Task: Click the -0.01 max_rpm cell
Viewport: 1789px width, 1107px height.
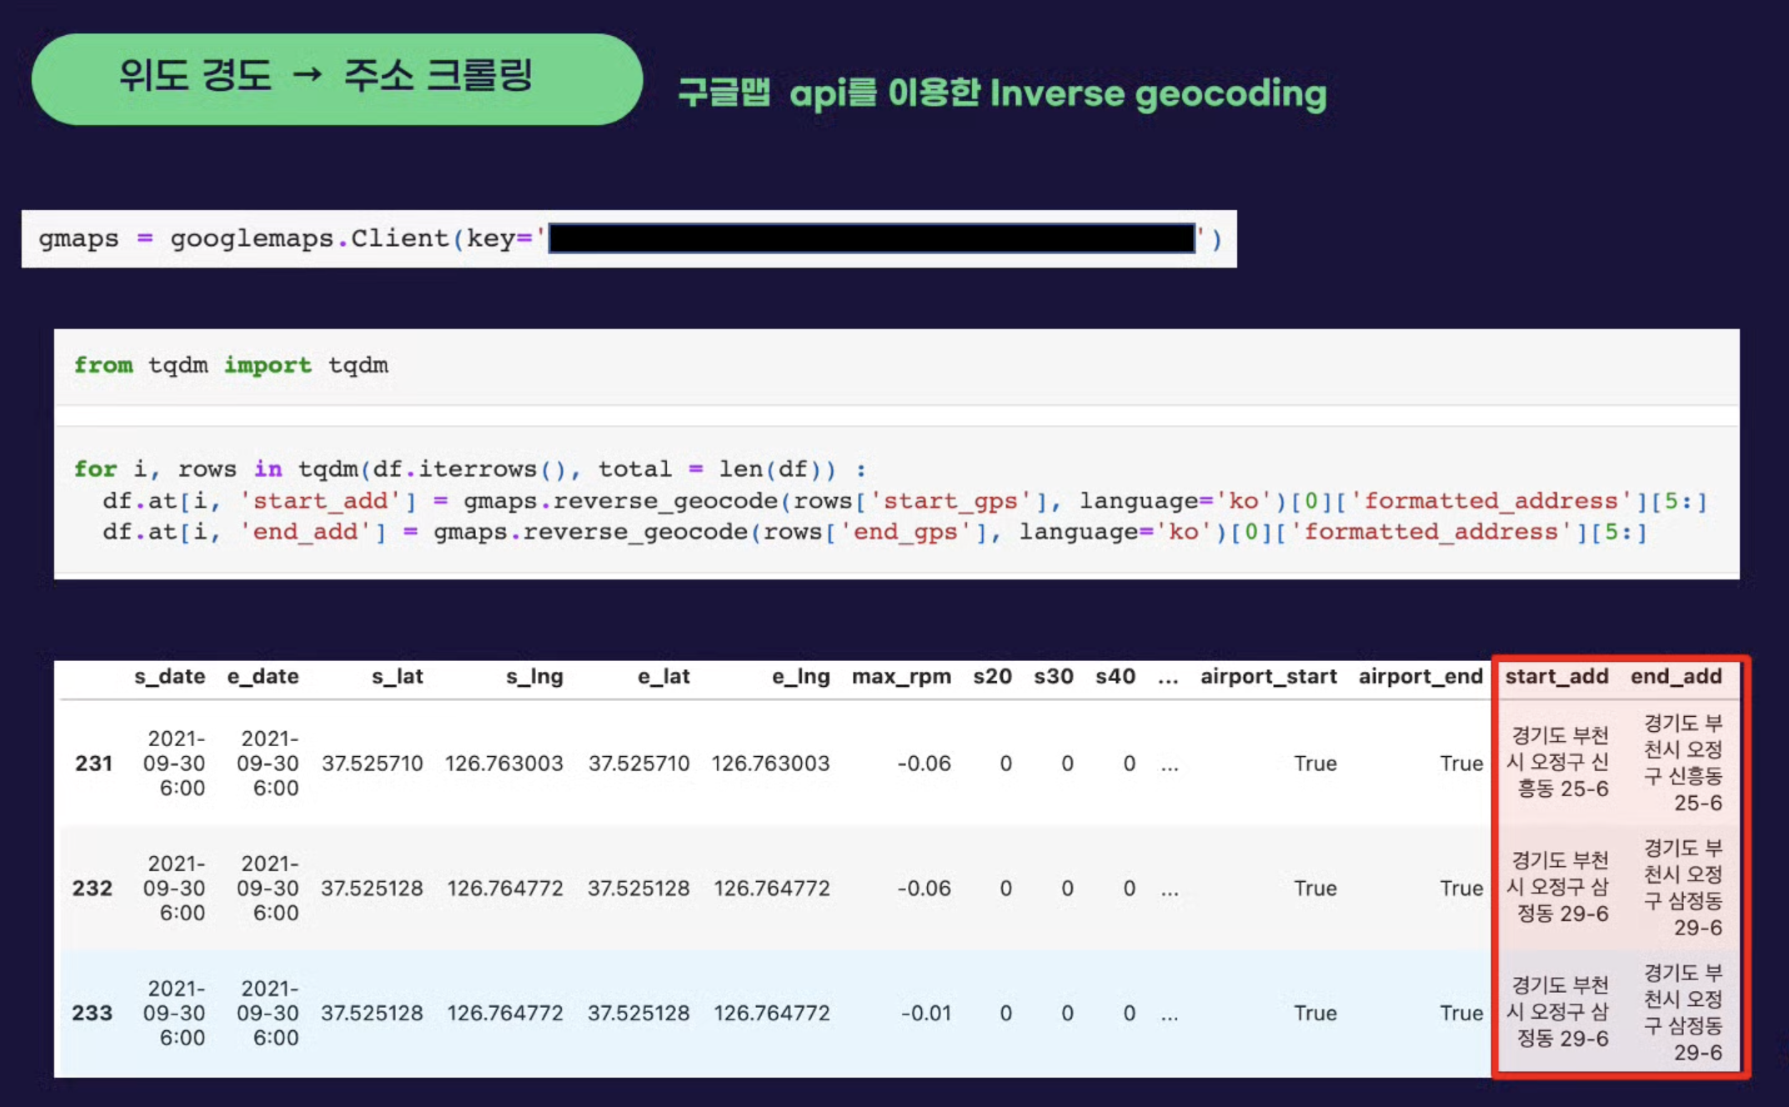Action: tap(925, 1014)
